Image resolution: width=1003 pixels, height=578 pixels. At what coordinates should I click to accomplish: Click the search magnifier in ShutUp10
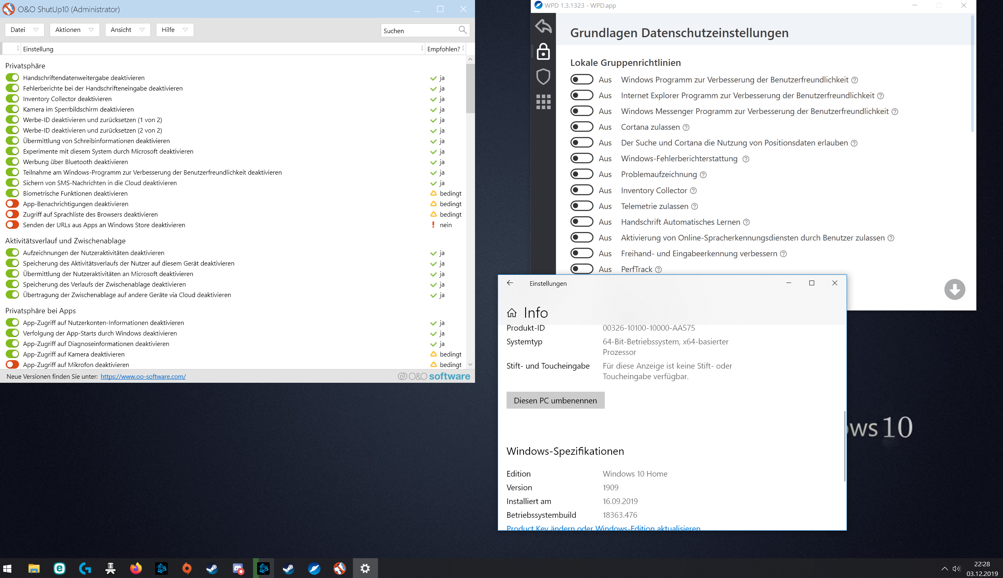(462, 30)
